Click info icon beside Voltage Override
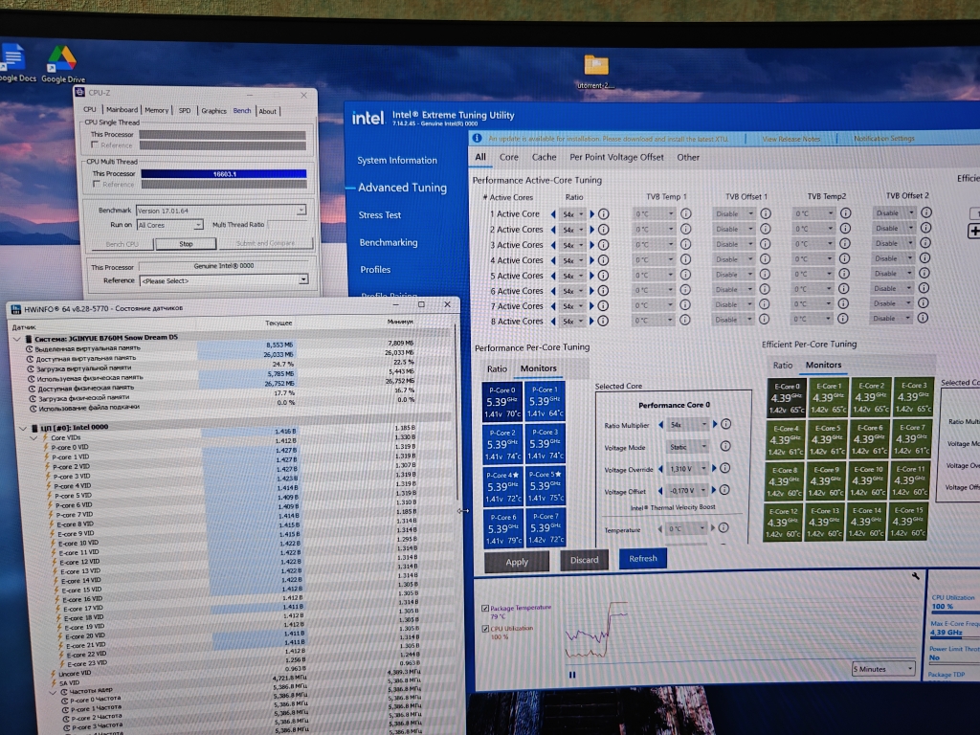The image size is (980, 735). tap(725, 467)
